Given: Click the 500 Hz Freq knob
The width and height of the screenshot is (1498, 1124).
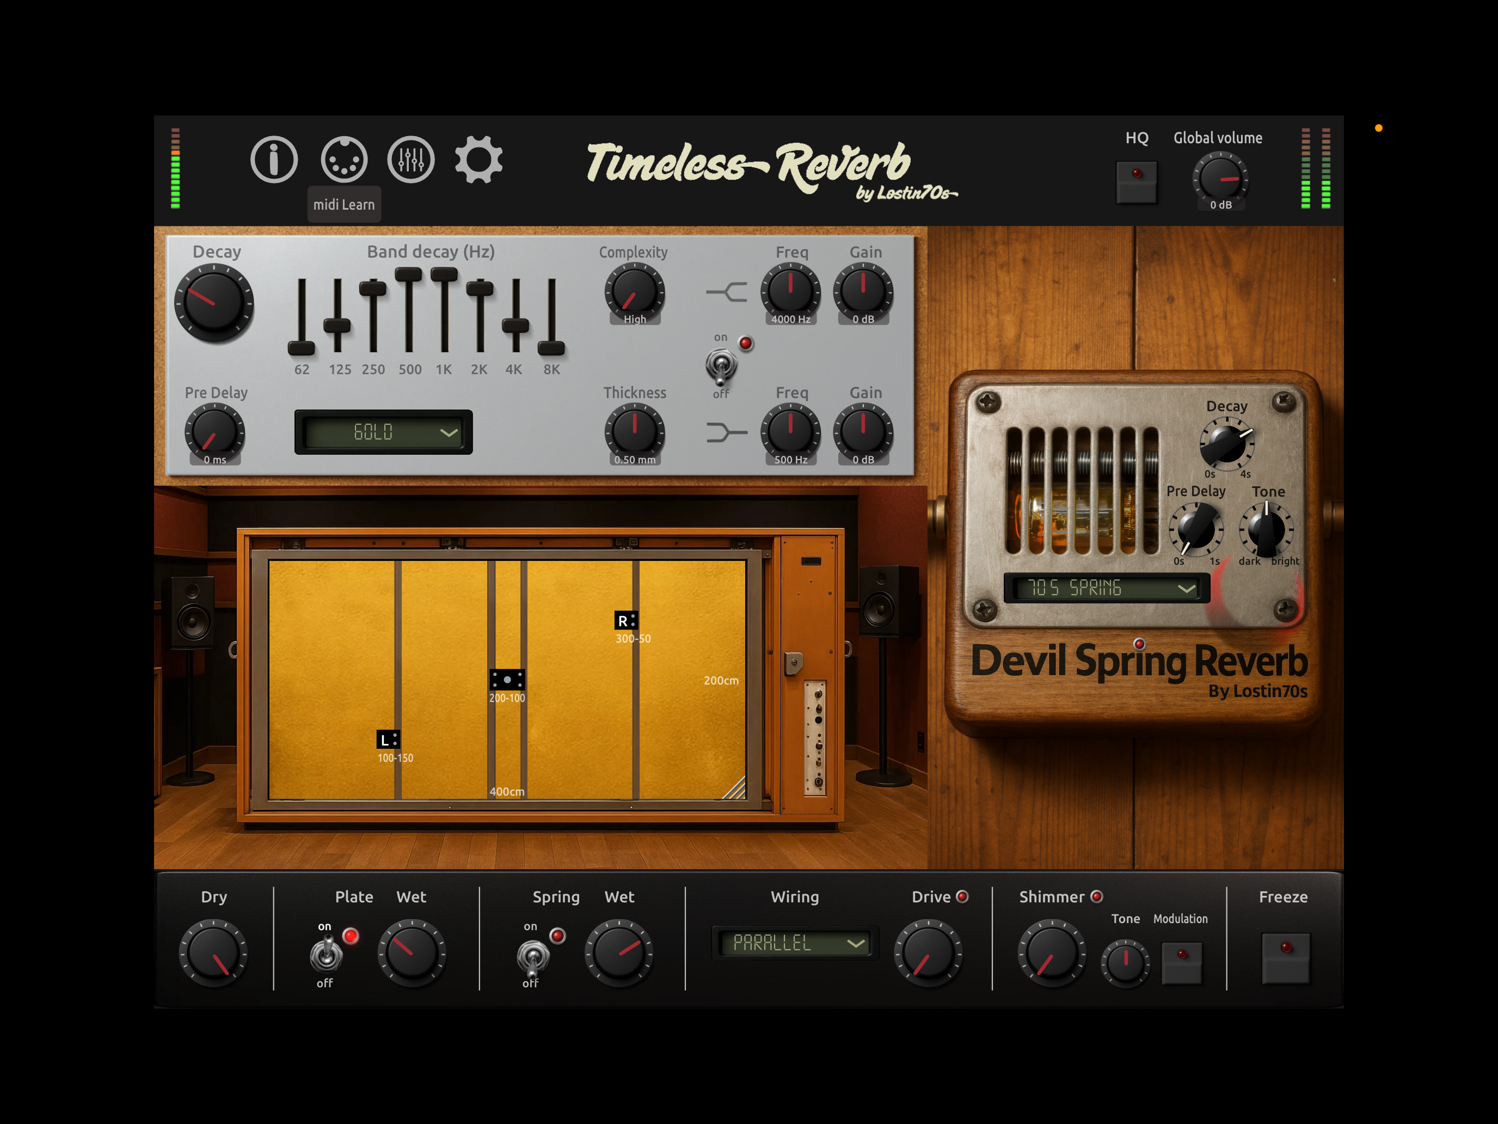Looking at the screenshot, I should tap(790, 432).
